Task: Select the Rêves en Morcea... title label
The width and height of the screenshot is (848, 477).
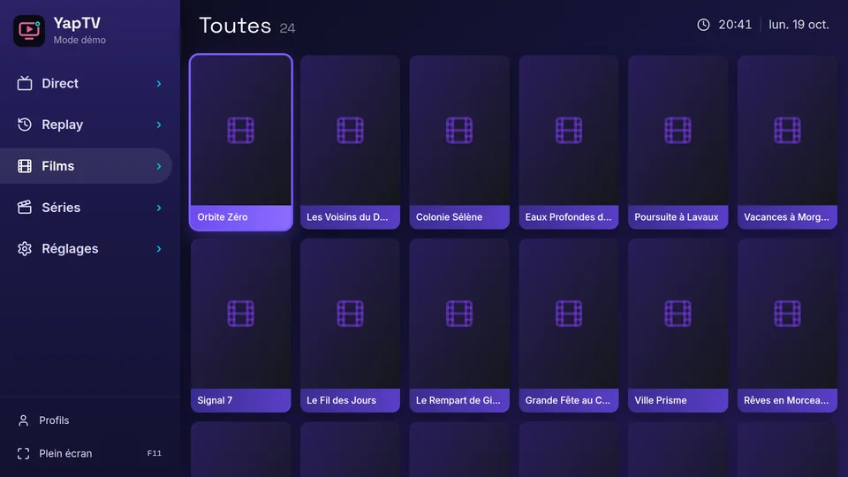Action: point(786,400)
